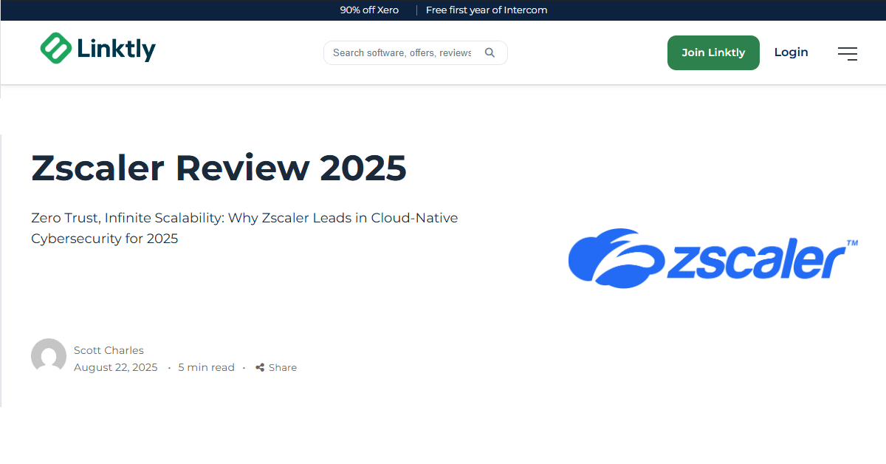The image size is (886, 464).
Task: Open the hamburger navigation menu
Action: click(847, 53)
